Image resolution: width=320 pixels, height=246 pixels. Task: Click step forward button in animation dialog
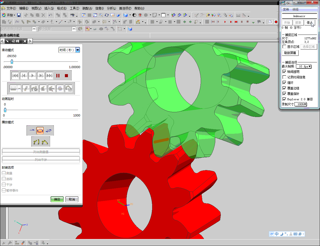41,75
